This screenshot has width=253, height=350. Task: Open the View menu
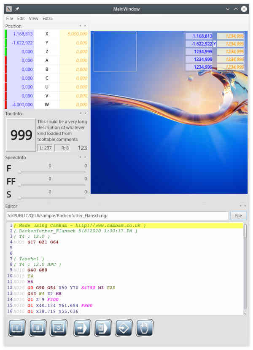(x=33, y=19)
